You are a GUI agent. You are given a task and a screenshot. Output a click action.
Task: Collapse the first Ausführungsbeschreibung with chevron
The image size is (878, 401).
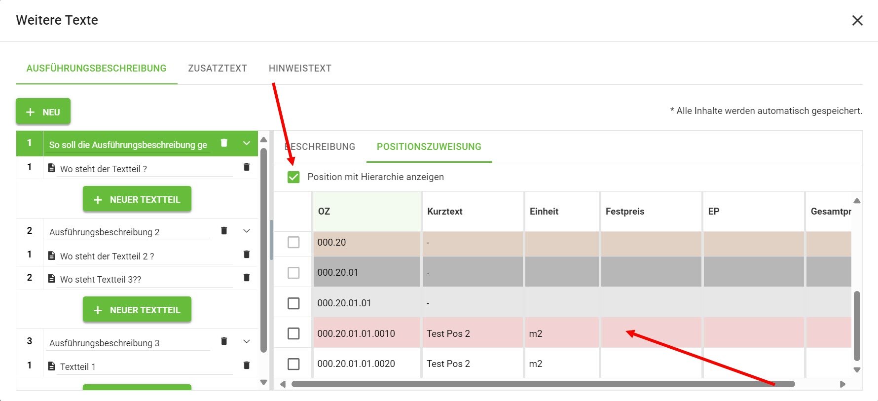pyautogui.click(x=247, y=143)
